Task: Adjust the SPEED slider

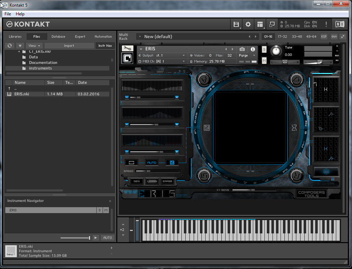Action: (158, 171)
